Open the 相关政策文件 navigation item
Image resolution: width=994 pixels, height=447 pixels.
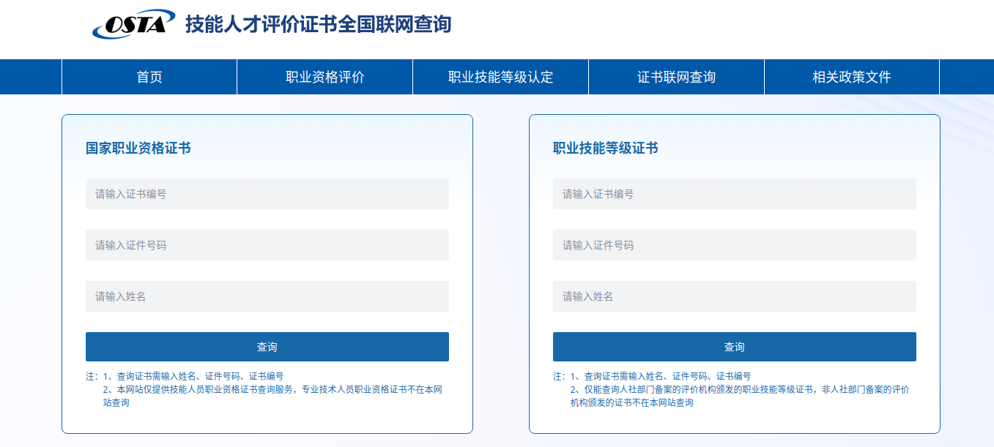pyautogui.click(x=852, y=77)
